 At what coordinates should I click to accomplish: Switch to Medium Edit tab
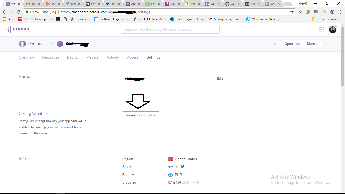[252, 4]
